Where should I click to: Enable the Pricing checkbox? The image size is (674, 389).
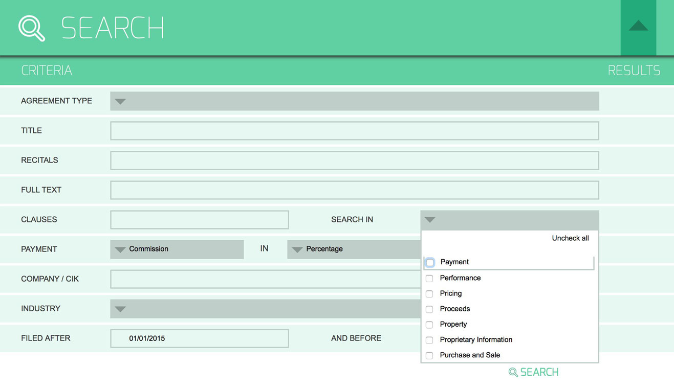(429, 293)
